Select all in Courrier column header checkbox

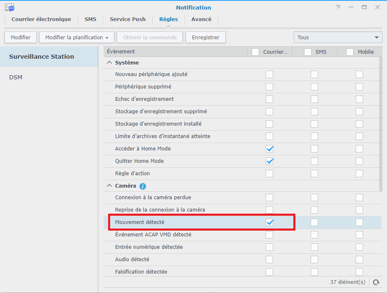pyautogui.click(x=255, y=52)
